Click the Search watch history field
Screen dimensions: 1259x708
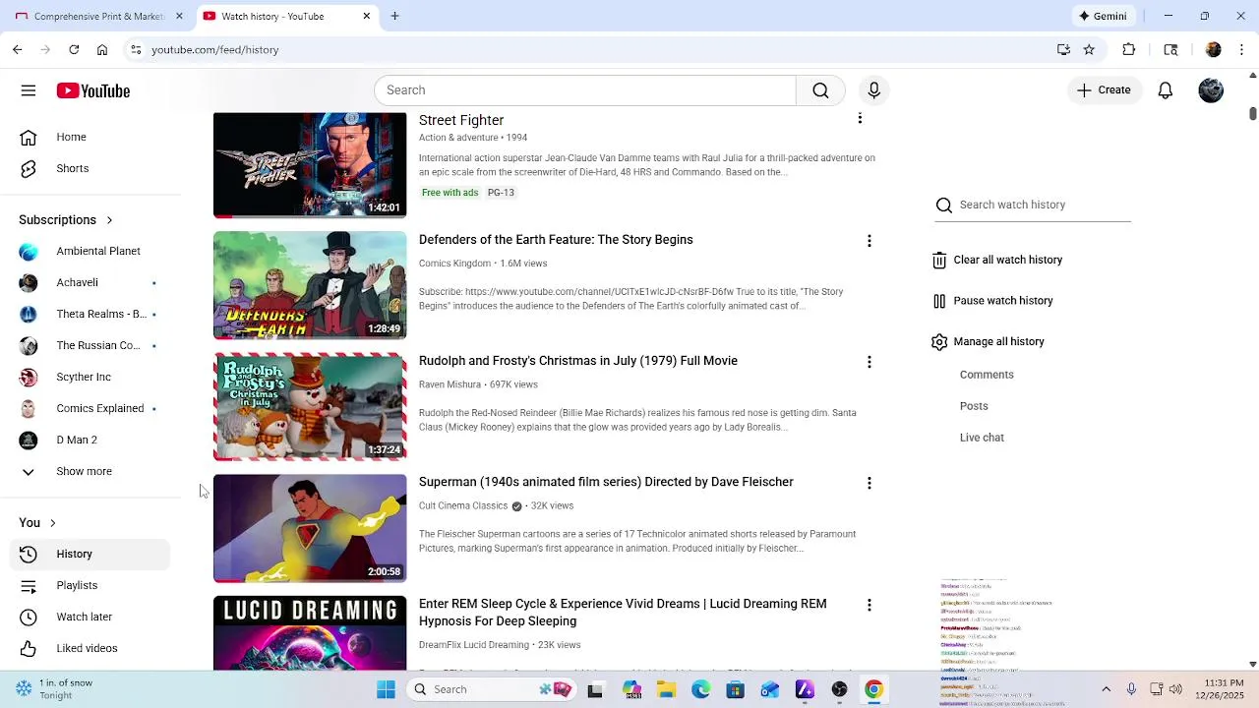tap(1033, 205)
